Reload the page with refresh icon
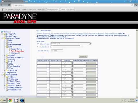This screenshot has width=138, height=103. tap(9, 5)
